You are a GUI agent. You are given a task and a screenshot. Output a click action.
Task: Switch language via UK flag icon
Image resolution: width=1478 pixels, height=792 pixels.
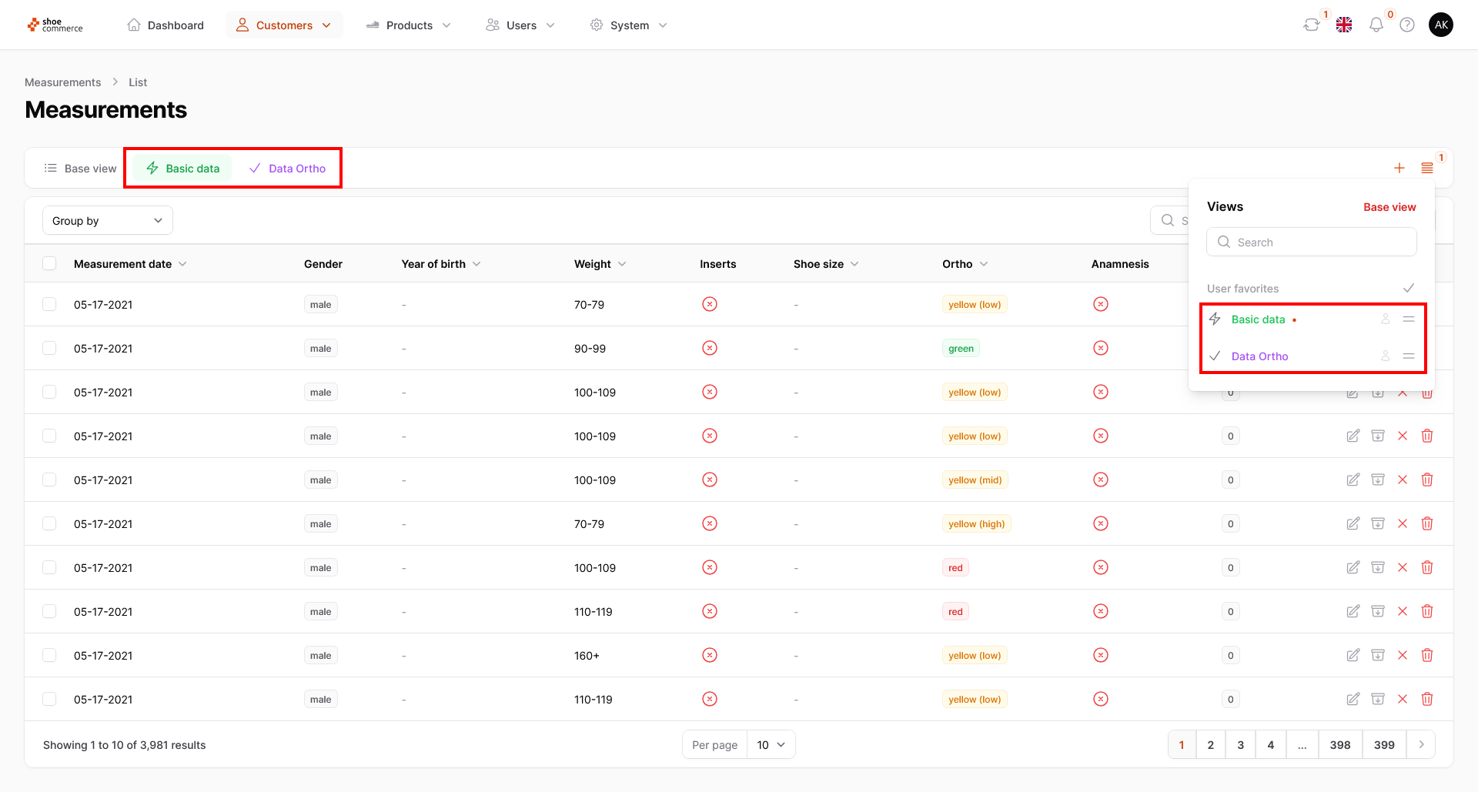1344,25
